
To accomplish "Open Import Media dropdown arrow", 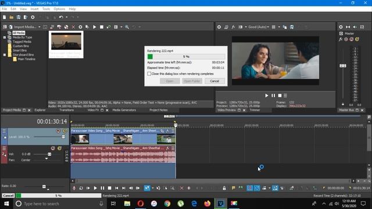I will pyautogui.click(x=40, y=27).
